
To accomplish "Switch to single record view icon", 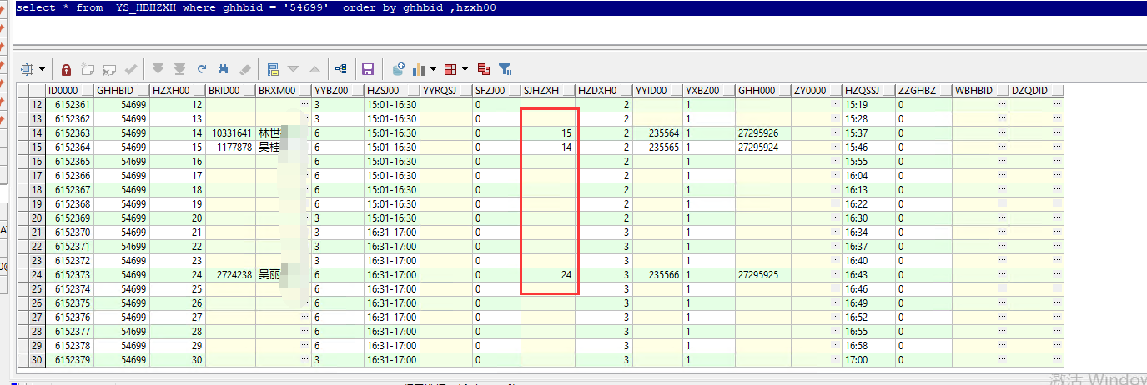I will click(x=273, y=69).
